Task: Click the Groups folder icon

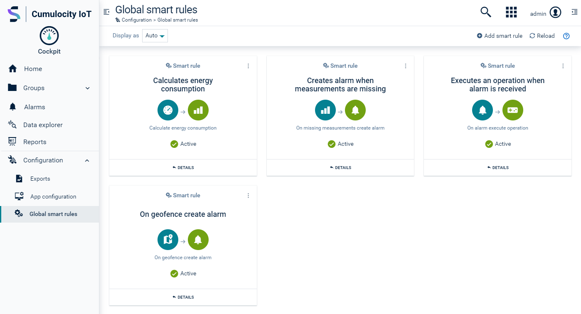Action: click(12, 88)
